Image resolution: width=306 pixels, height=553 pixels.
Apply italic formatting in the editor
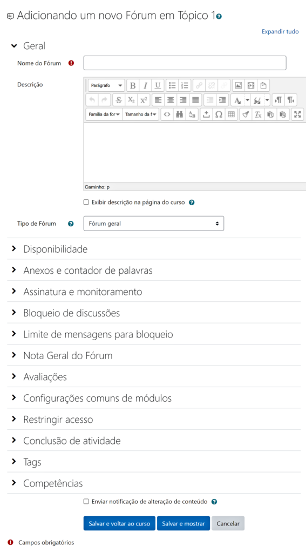pyautogui.click(x=145, y=85)
